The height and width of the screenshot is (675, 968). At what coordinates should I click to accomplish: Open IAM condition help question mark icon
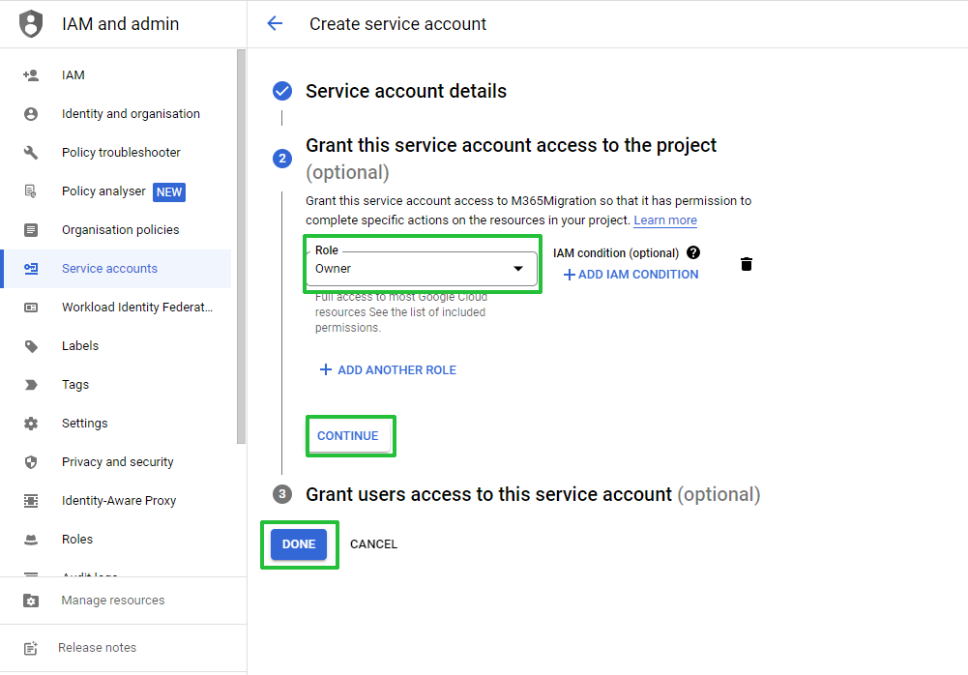pyautogui.click(x=693, y=252)
